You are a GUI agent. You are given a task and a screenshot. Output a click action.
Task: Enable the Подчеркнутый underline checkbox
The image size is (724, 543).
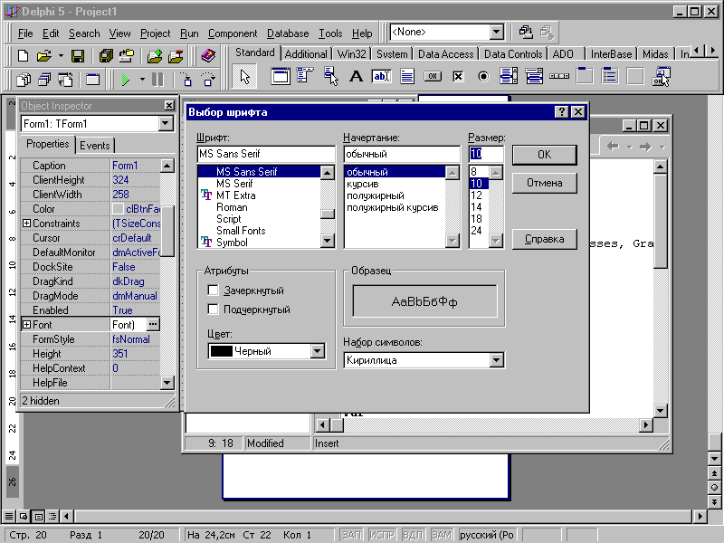(x=213, y=309)
